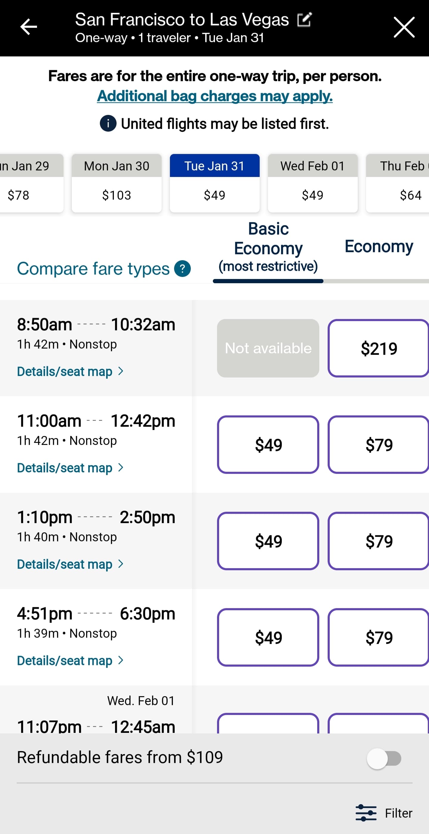Tap the info icon beside United flights notice
429x834 pixels.
[108, 123]
